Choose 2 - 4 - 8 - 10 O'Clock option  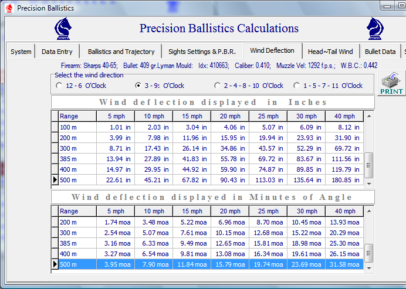(x=218, y=86)
